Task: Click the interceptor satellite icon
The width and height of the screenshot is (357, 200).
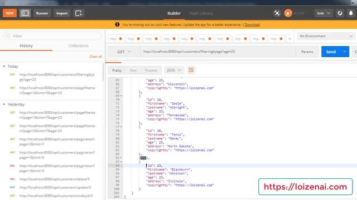Action: 277,13
